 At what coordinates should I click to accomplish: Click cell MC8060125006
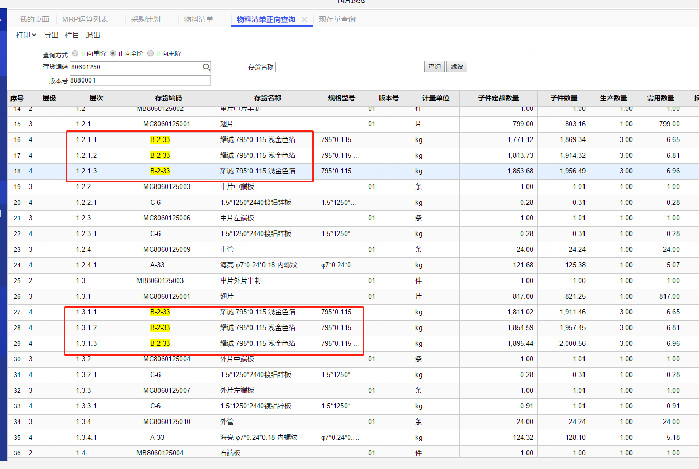(167, 218)
